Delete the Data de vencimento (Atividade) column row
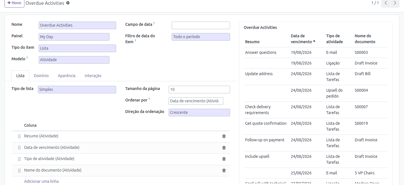Screen dimensions: 404x185 coord(224,148)
